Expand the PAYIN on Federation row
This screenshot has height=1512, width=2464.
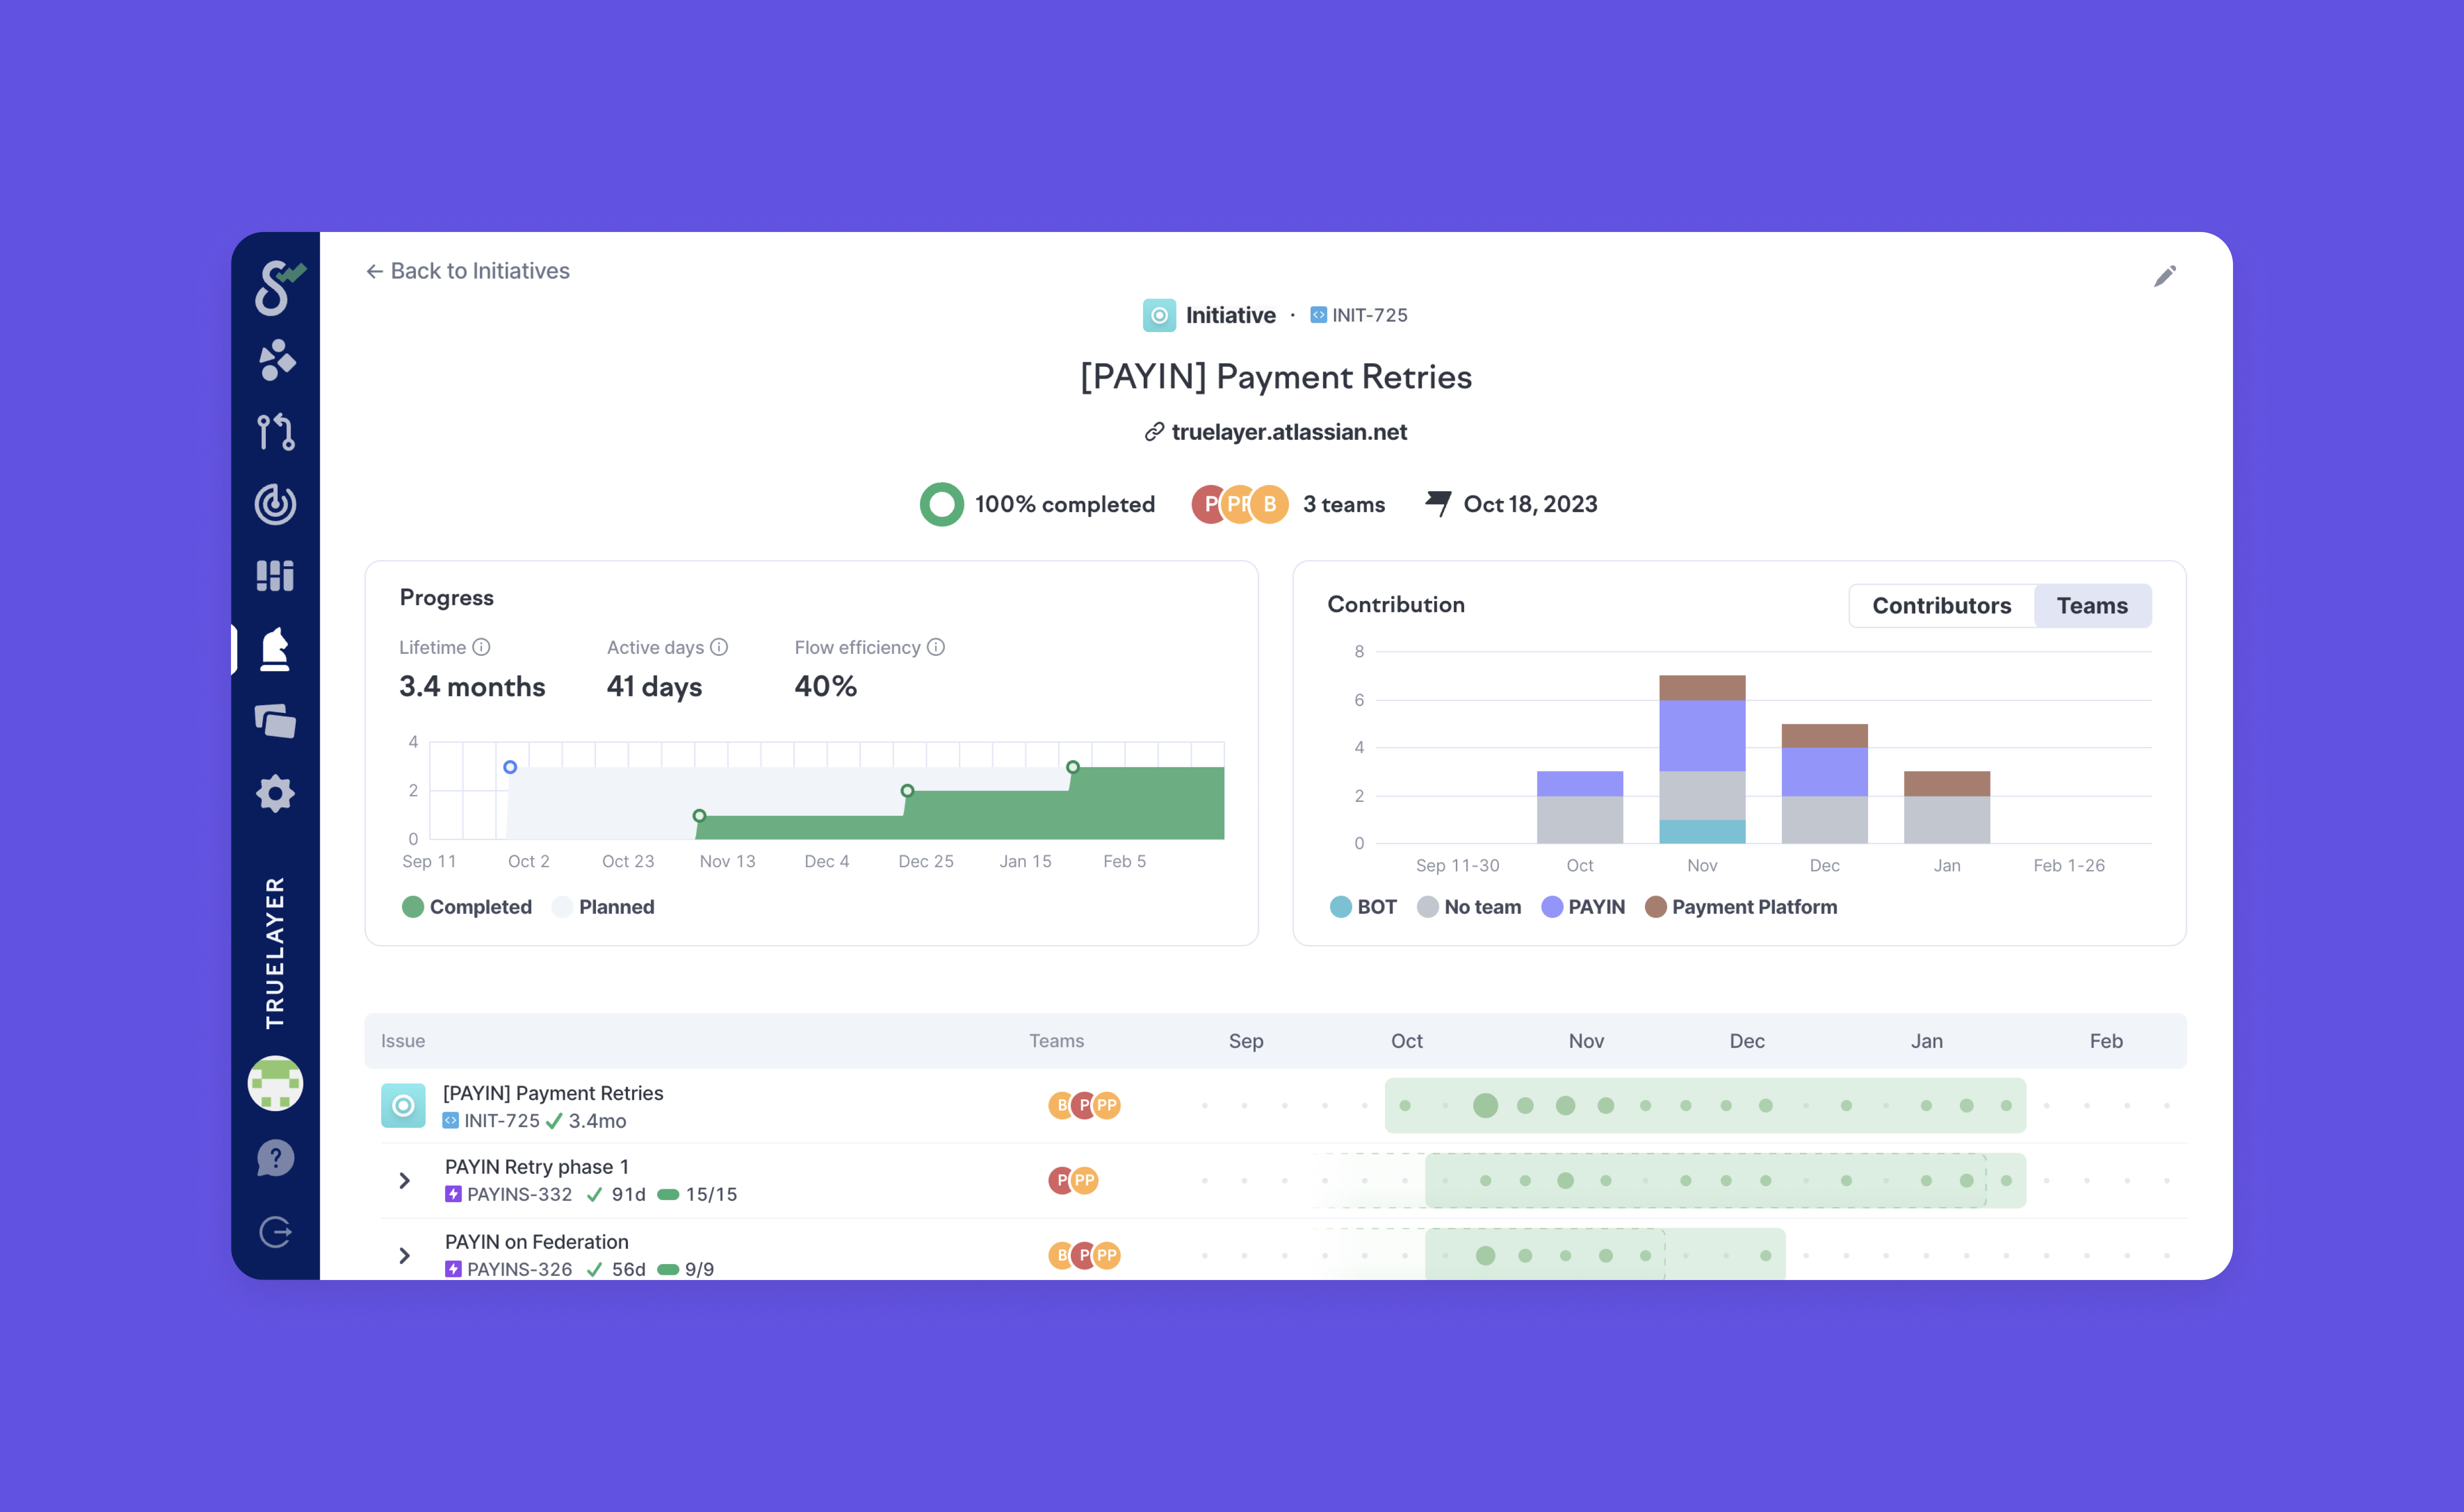point(404,1256)
